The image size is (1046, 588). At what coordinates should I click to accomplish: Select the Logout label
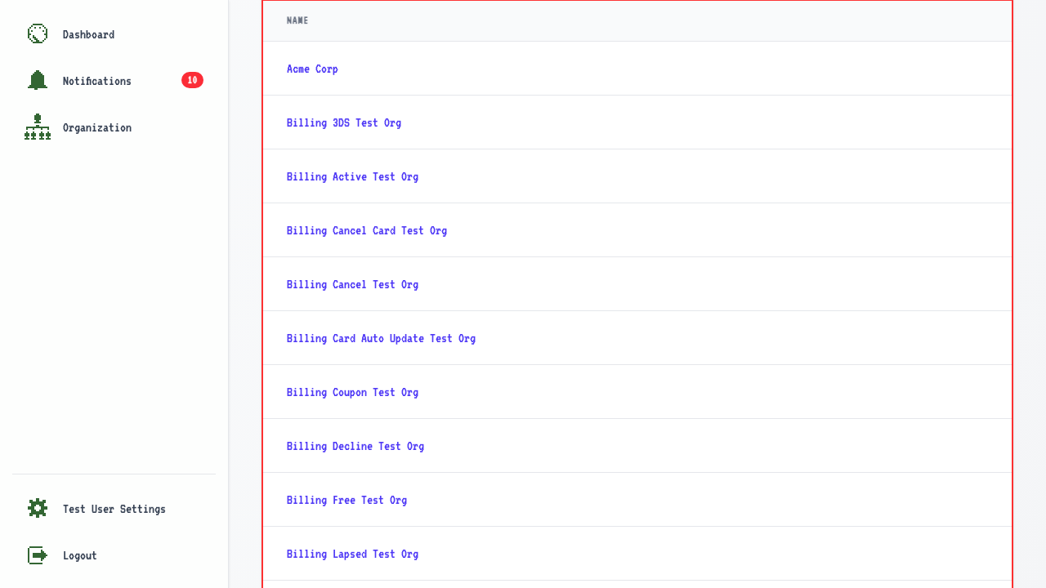[80, 555]
